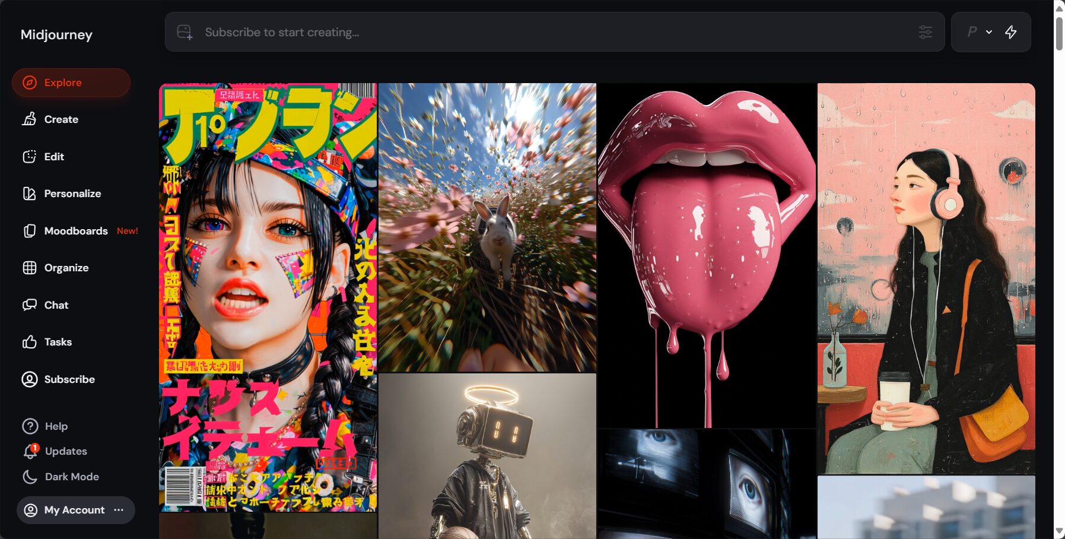Open the robot with halo image
1065x539 pixels.
pos(487,456)
